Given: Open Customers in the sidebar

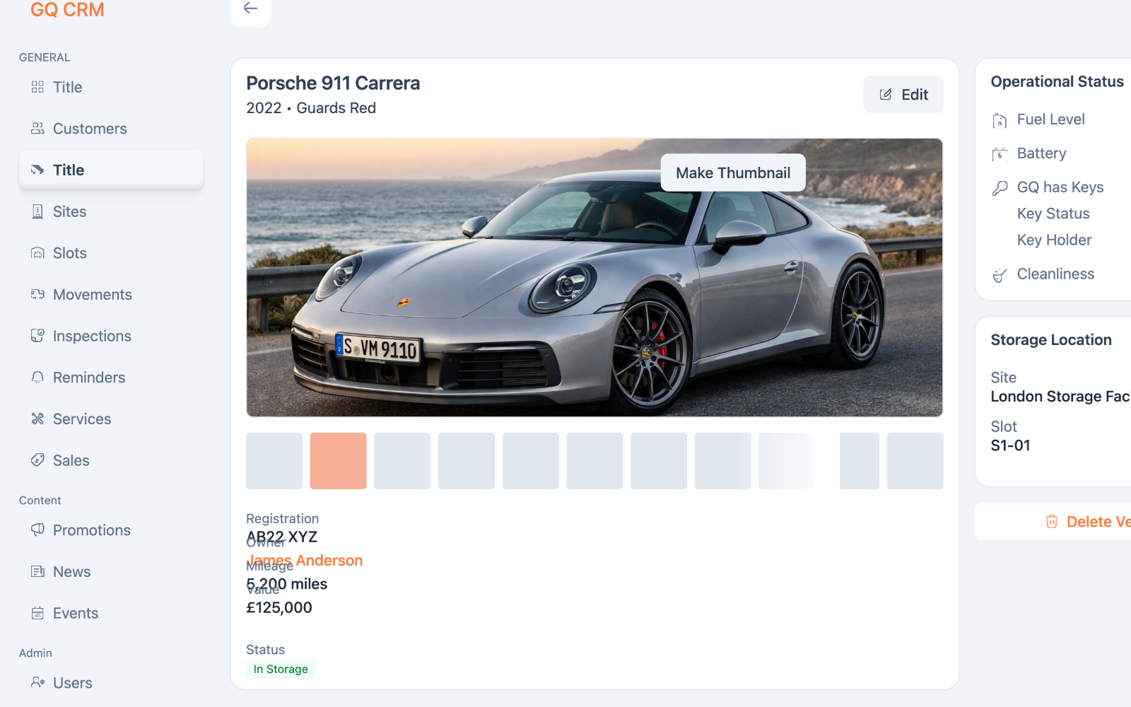Looking at the screenshot, I should (111, 129).
